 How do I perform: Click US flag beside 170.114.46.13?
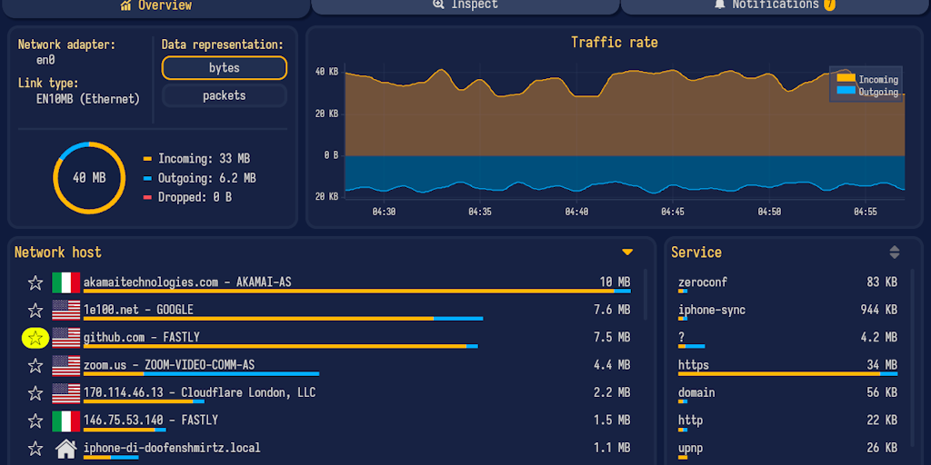(65, 393)
